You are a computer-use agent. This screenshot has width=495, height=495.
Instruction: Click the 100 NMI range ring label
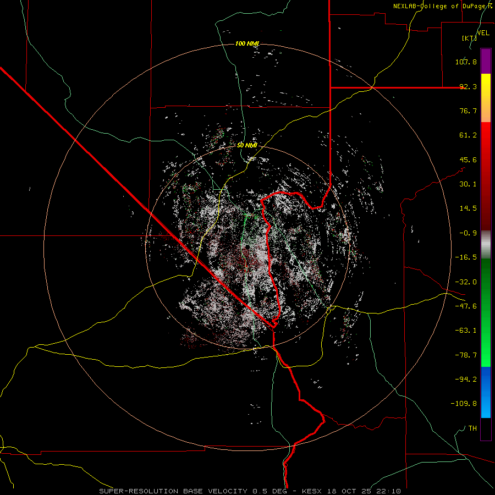point(248,43)
